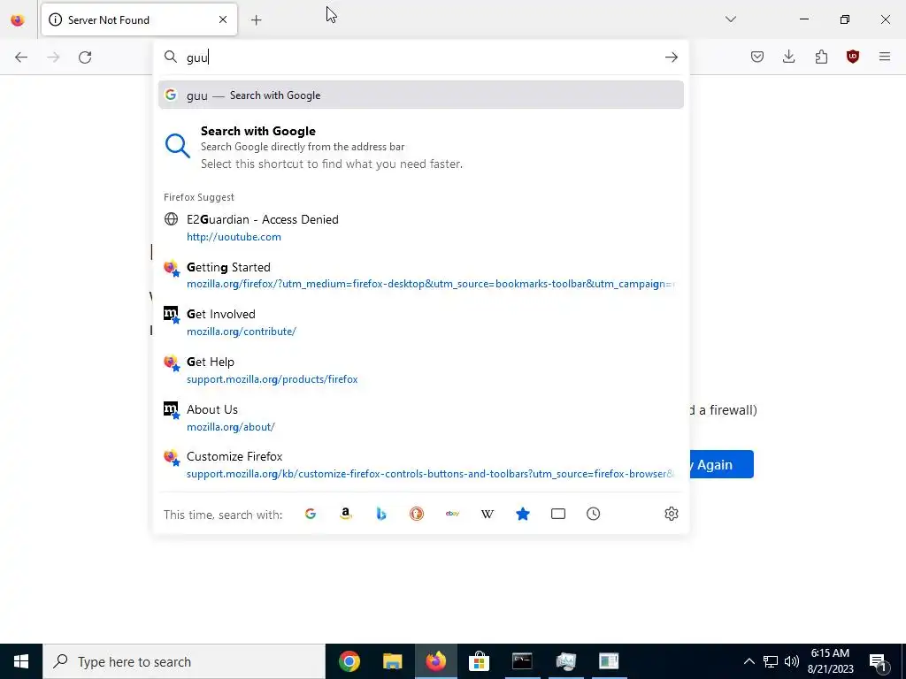Open the clock showing 6:15 AM
The image size is (906, 679).
pyautogui.click(x=830, y=661)
